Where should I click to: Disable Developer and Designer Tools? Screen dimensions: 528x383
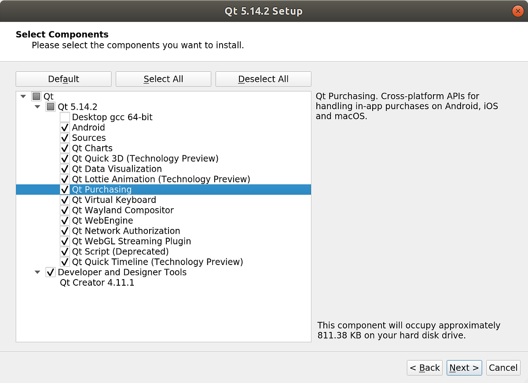(50, 272)
